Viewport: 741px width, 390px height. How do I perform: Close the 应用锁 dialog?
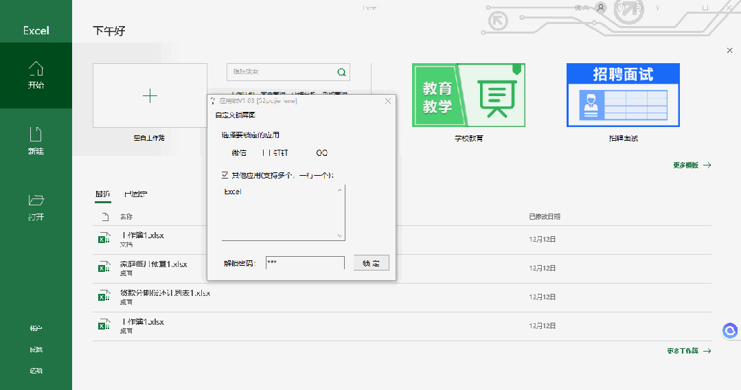click(388, 101)
